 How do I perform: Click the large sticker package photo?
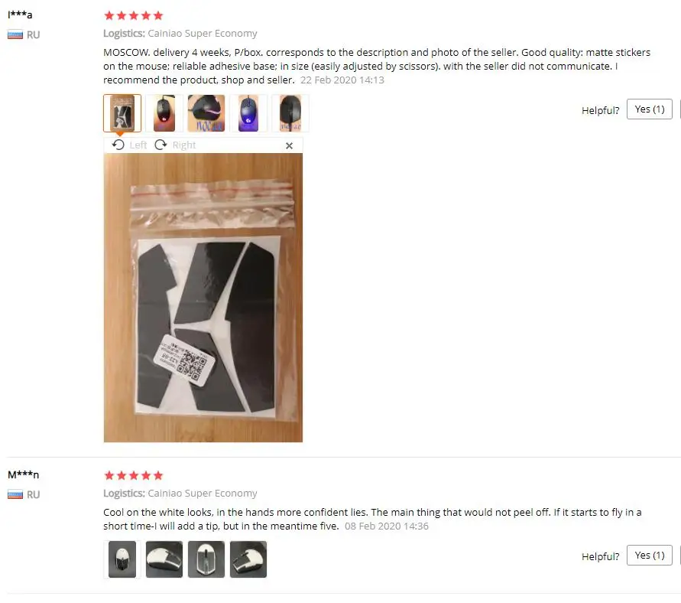coord(203,298)
